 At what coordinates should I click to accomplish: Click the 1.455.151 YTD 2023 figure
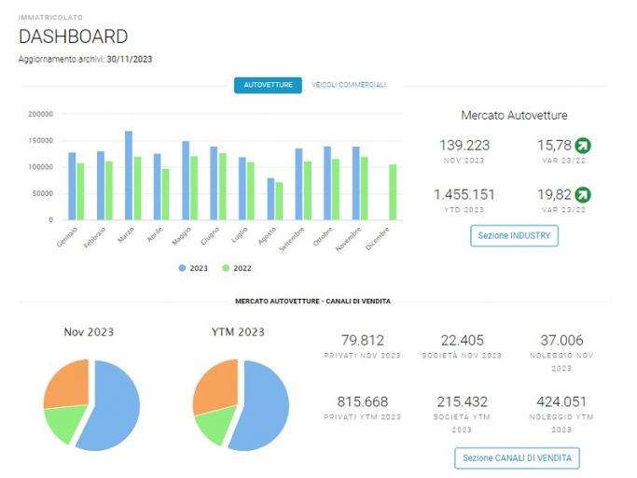click(x=464, y=194)
